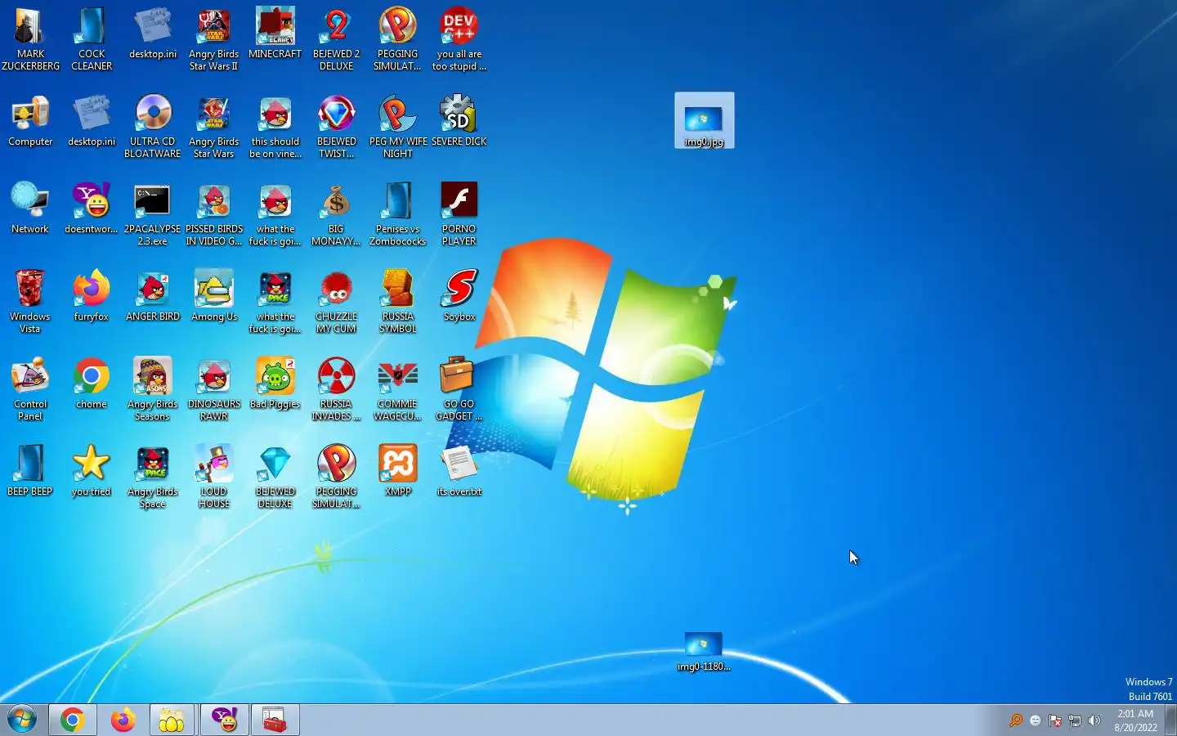Open Firefox from the taskbar
The width and height of the screenshot is (1177, 736).
(123, 720)
